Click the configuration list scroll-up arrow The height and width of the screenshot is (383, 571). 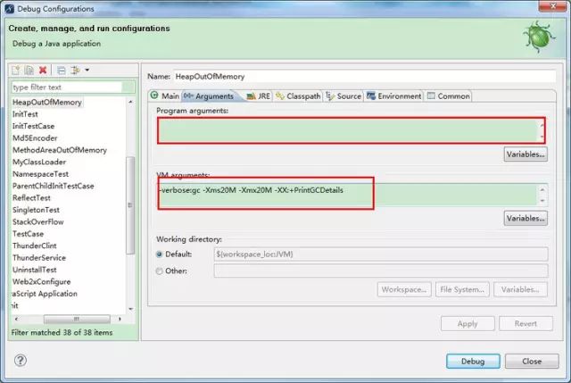tap(130, 102)
